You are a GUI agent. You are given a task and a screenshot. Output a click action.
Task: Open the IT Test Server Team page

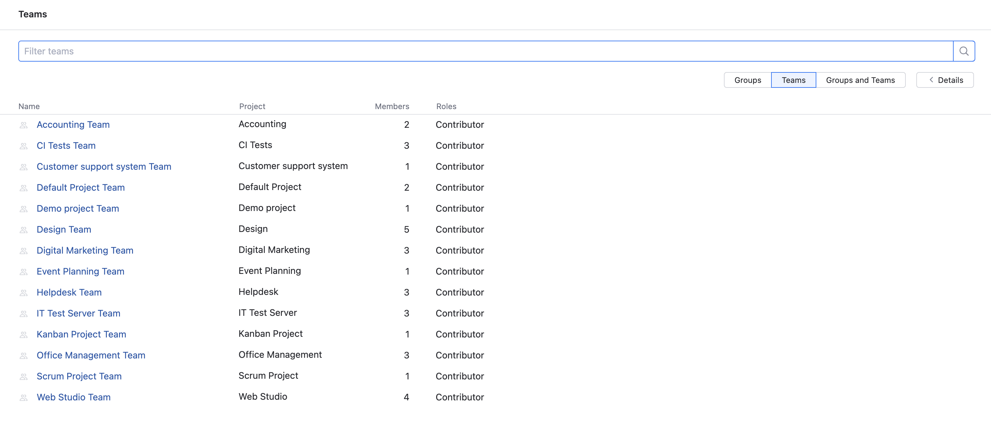tap(78, 314)
